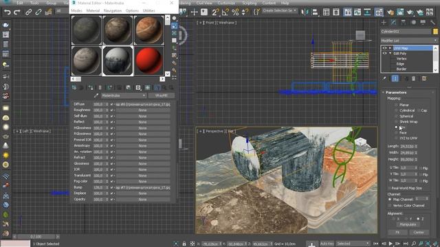Toggle the Material Editor sample Background icon
Viewport: 440px width, 247px height.
(x=174, y=33)
